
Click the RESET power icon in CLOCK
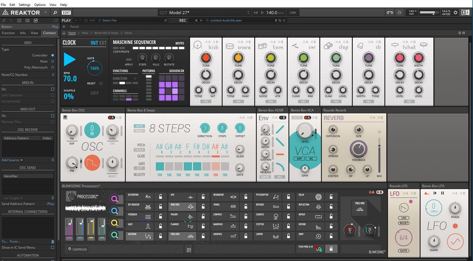tap(101, 83)
